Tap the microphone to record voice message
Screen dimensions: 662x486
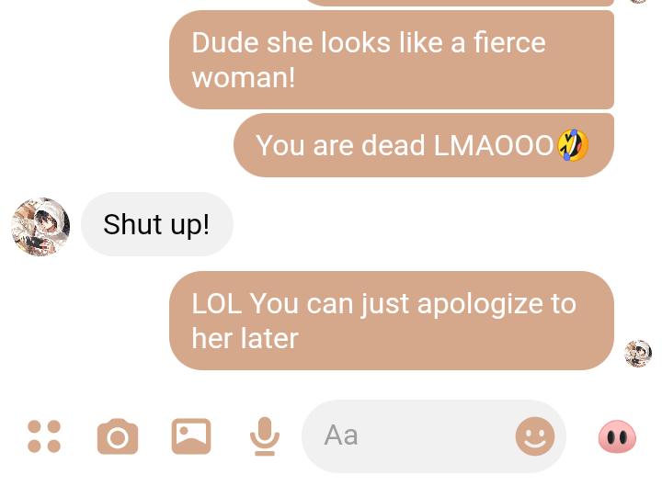click(x=265, y=436)
